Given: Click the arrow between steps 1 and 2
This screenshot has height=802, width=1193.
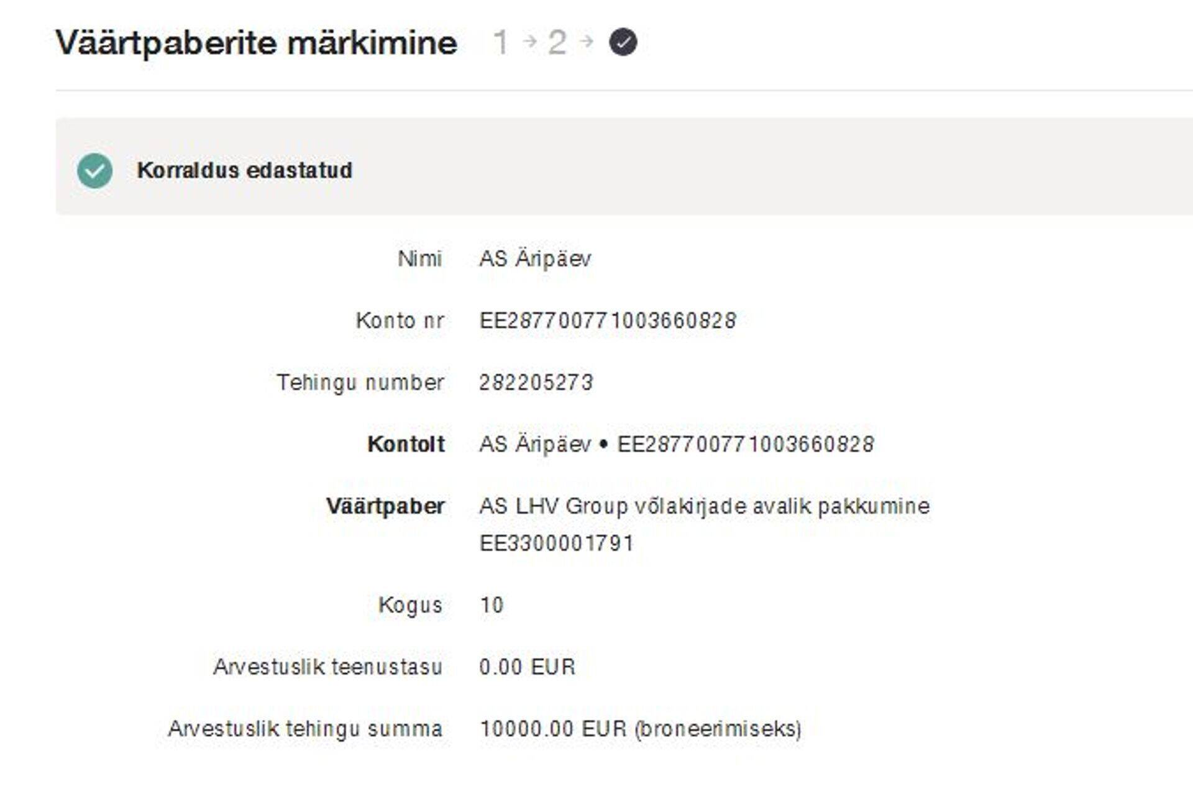Looking at the screenshot, I should tap(530, 42).
